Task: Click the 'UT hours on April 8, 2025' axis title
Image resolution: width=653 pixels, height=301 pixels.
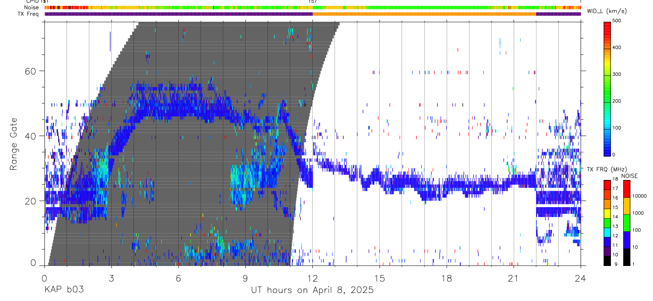Action: [312, 290]
